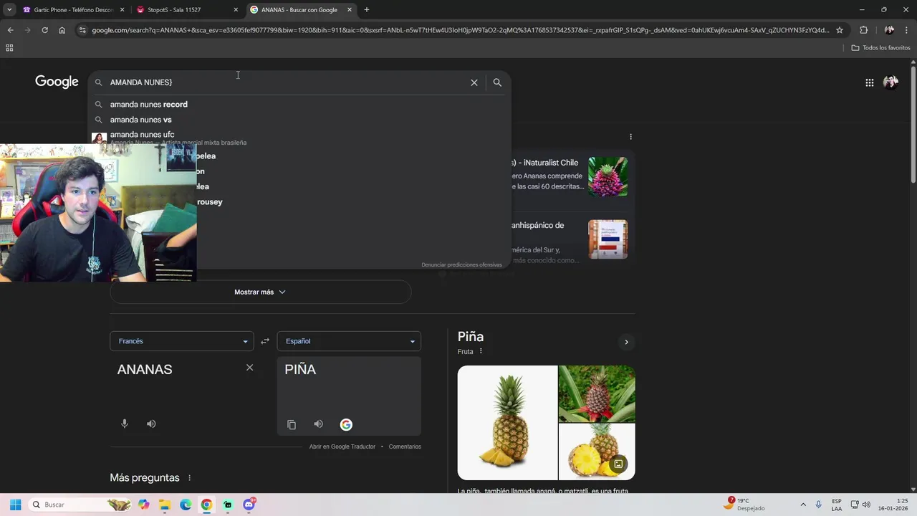Open the image search icon on pineapple photo
This screenshot has height=516, width=917.
(618, 464)
